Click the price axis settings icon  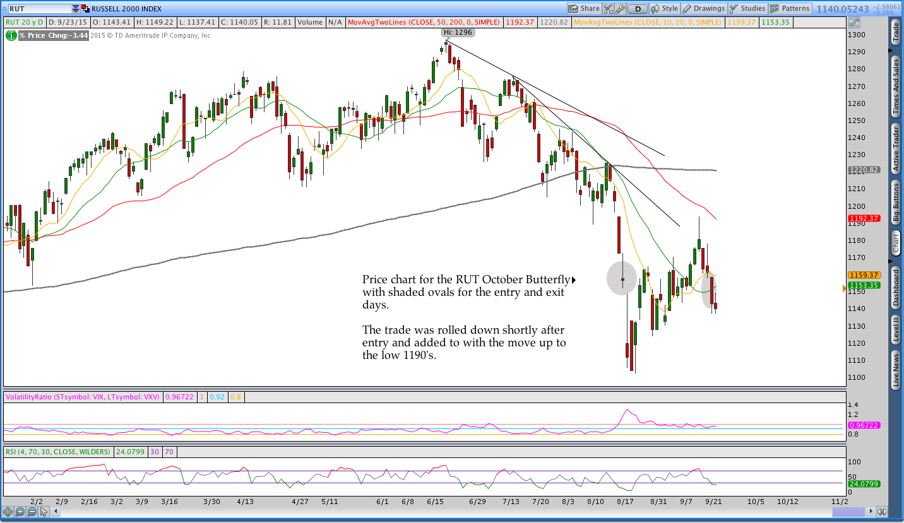coord(854,22)
